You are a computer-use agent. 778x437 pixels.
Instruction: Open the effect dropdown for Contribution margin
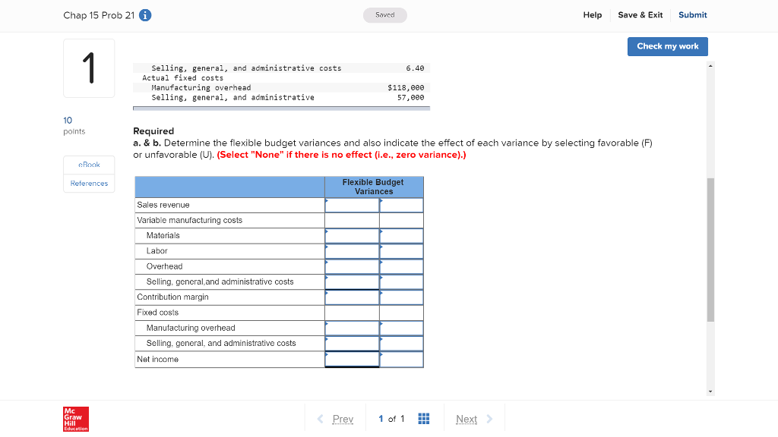click(401, 297)
